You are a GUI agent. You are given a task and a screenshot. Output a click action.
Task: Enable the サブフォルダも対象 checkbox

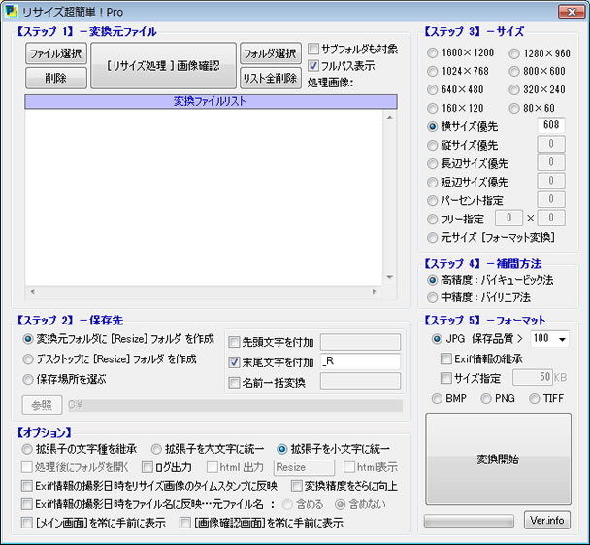tap(313, 49)
